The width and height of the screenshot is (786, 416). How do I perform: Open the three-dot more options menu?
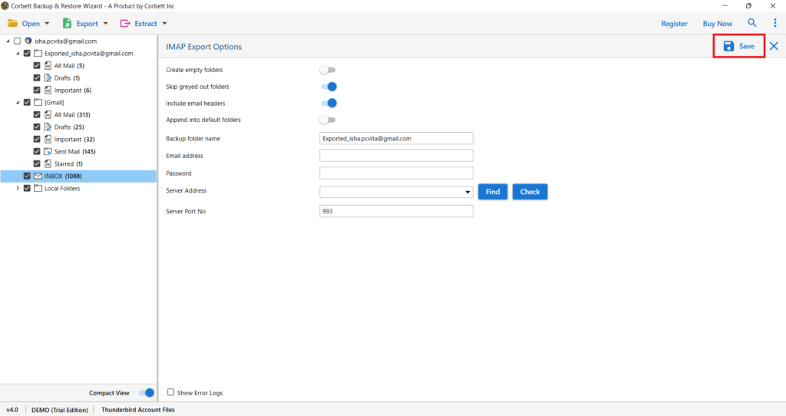[x=774, y=23]
